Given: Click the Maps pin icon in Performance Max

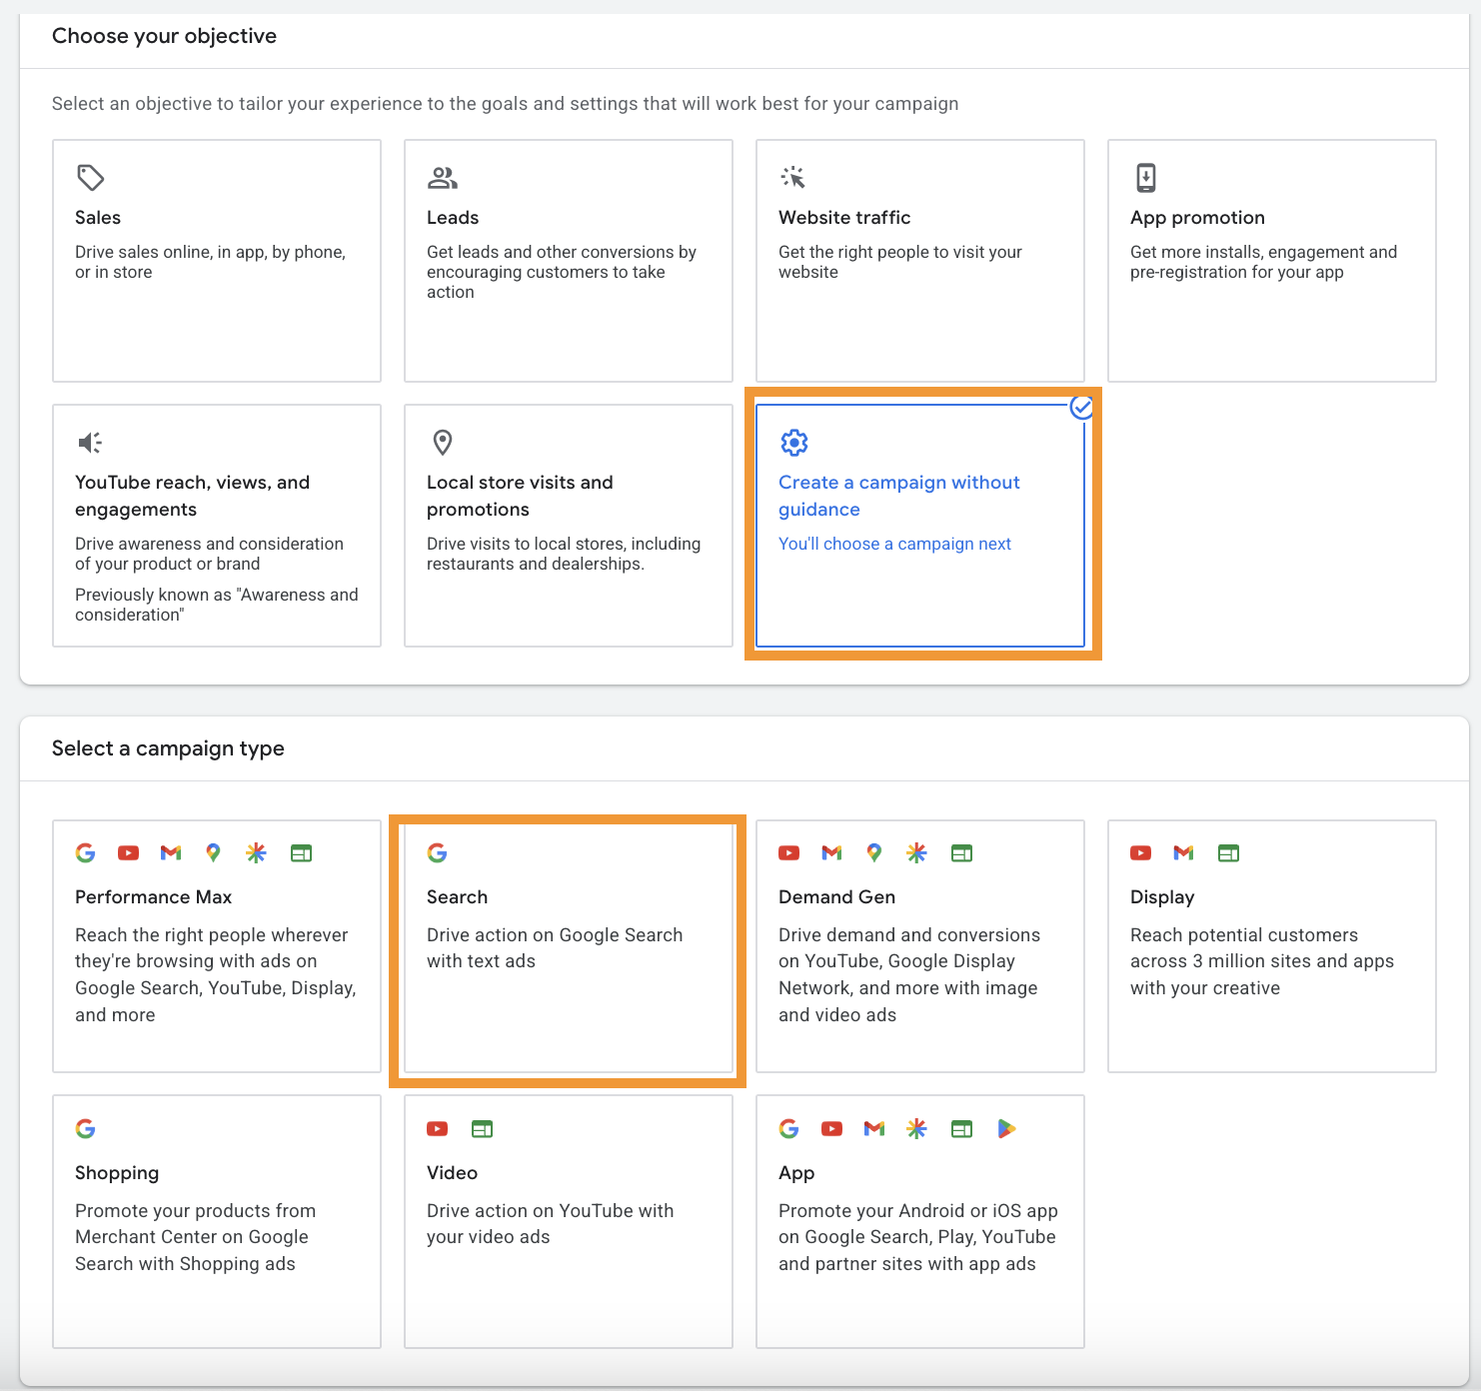Looking at the screenshot, I should click(x=213, y=852).
